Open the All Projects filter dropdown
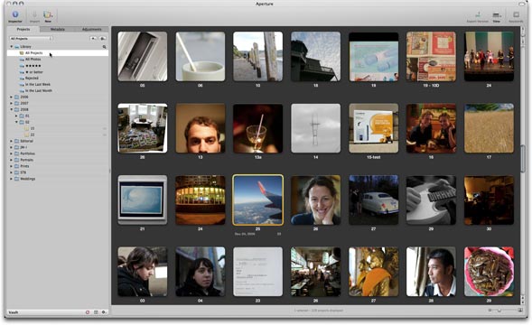This screenshot has height=325, width=532. [x=32, y=38]
